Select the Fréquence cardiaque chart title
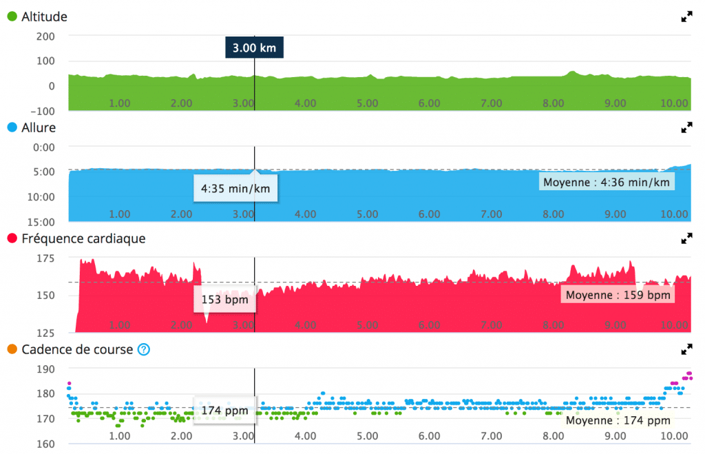Screen dimensions: 705x454 (83, 238)
